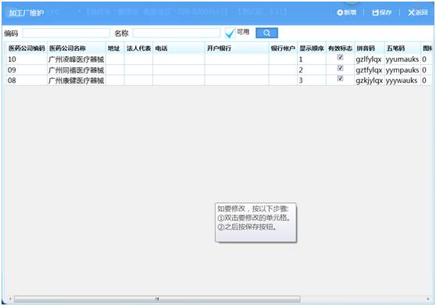The image size is (436, 306).
Task: Select code cell 08
Action: (27, 80)
